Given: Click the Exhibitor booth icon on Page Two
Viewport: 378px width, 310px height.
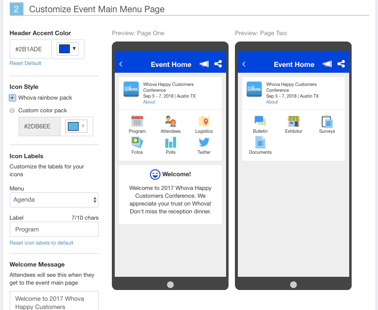Looking at the screenshot, I should (x=294, y=122).
